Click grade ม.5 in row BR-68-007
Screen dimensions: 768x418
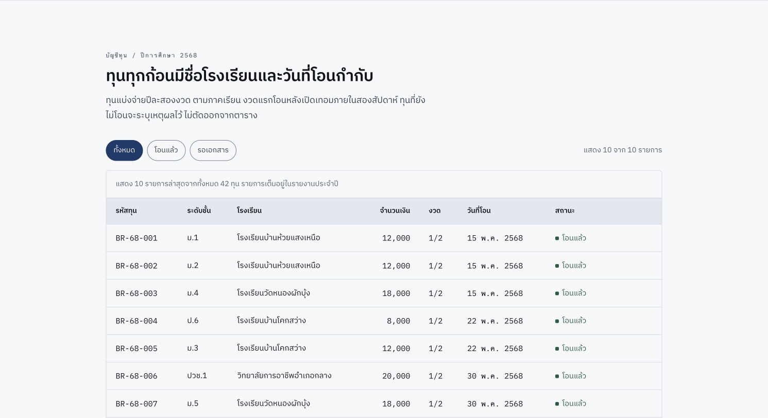tap(193, 404)
